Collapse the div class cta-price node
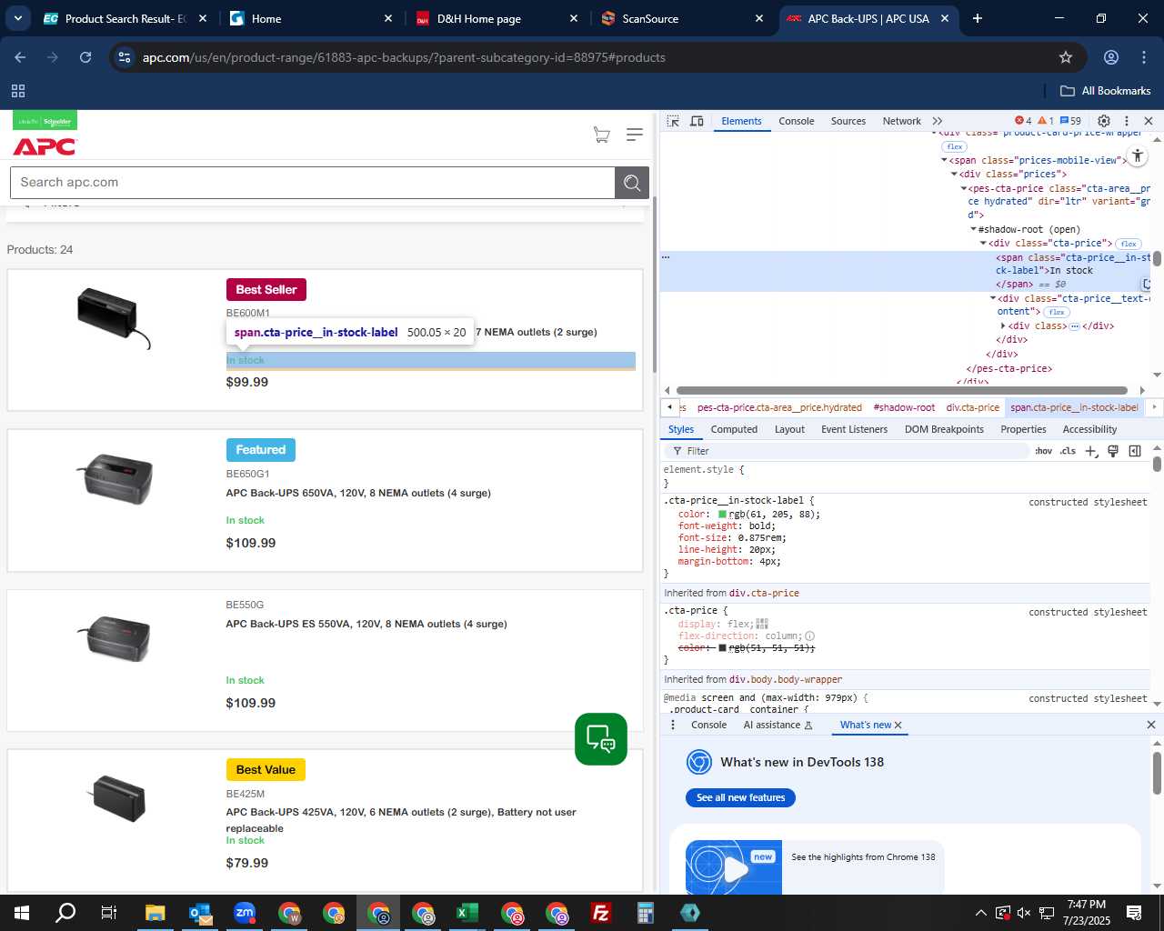This screenshot has height=931, width=1164. (x=983, y=244)
